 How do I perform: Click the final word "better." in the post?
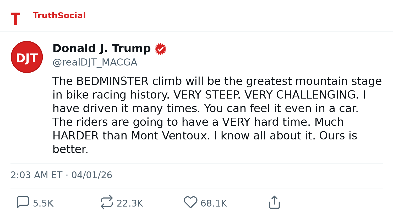point(70,149)
